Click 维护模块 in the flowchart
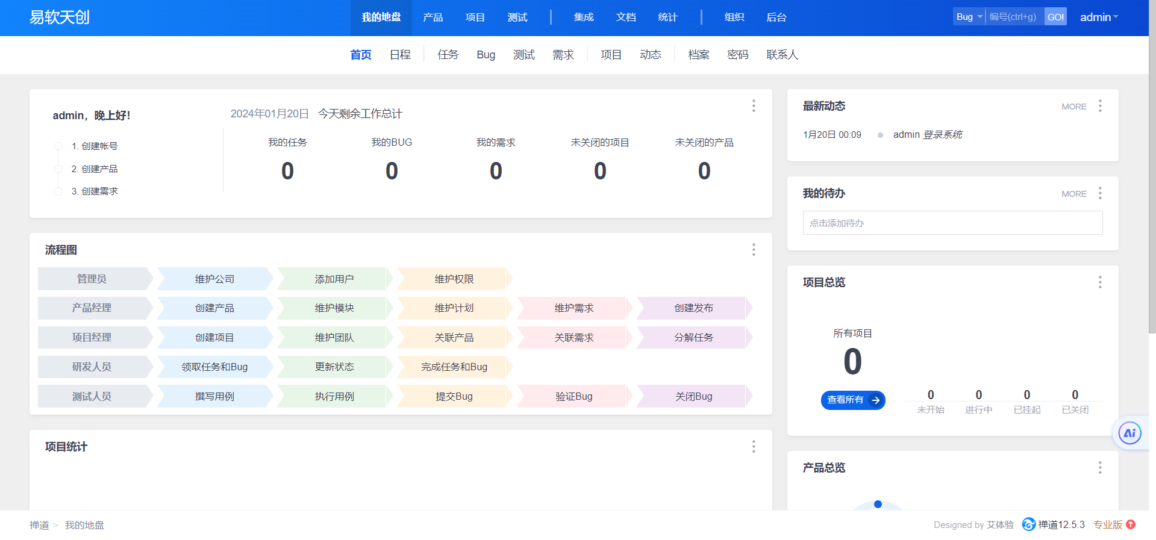 [x=334, y=308]
